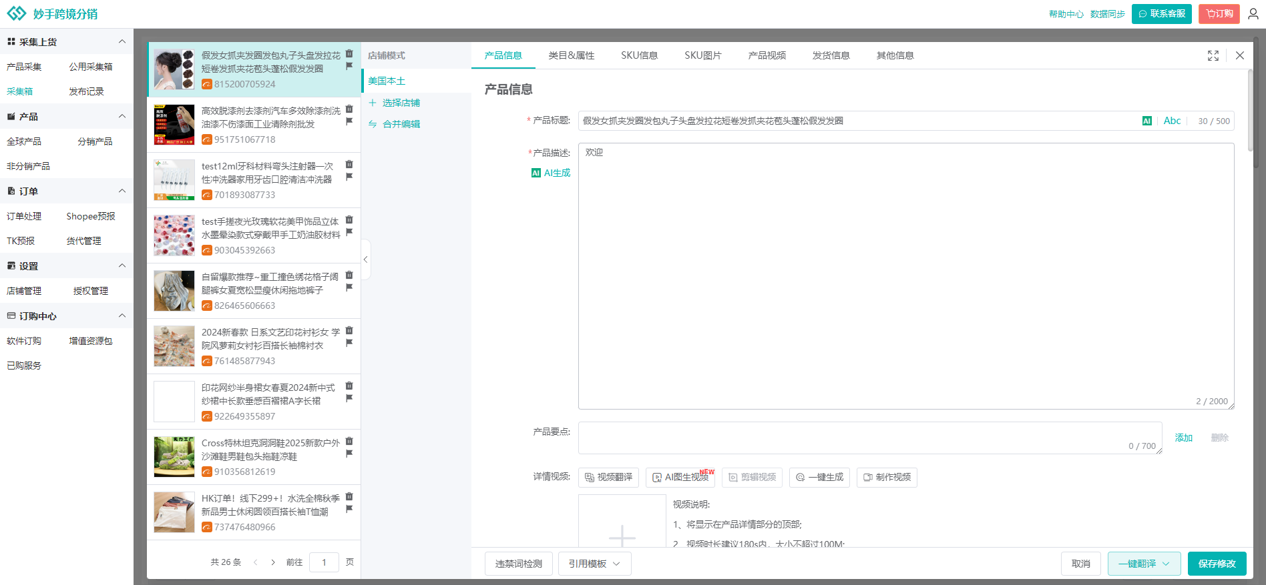Go to next page of product list

pyautogui.click(x=273, y=562)
